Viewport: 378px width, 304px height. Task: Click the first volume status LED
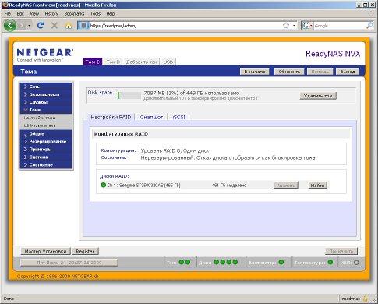[182, 262]
